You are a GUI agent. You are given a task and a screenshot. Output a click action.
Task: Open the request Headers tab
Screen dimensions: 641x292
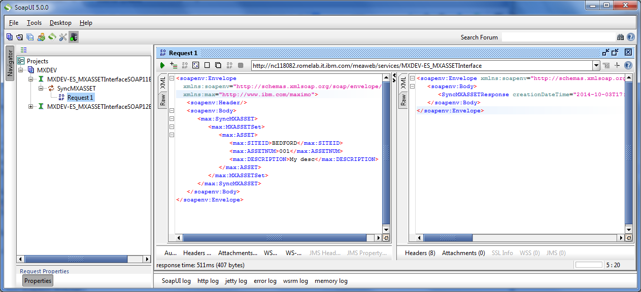click(197, 253)
